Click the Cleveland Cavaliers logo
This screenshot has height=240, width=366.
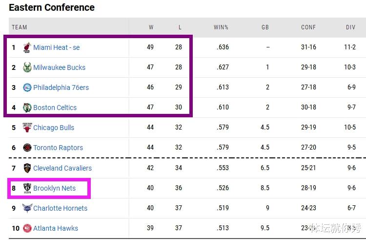coord(27,168)
